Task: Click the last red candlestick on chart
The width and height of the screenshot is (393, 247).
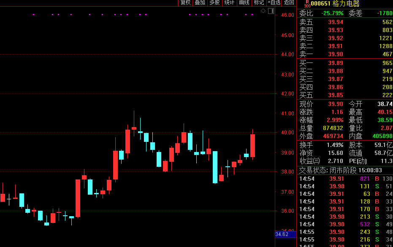Action: pos(253,145)
